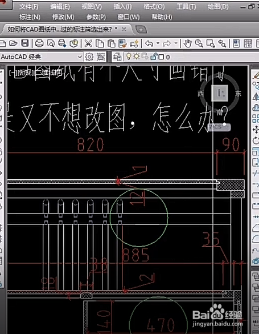Open the 绘图(D) menu

[x=218, y=7]
